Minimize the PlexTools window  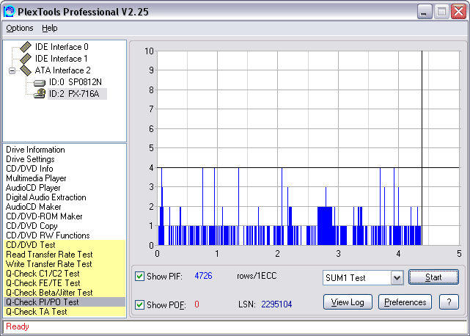point(424,12)
